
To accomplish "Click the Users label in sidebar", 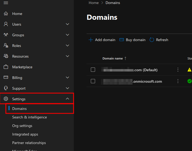I will point(17,24).
